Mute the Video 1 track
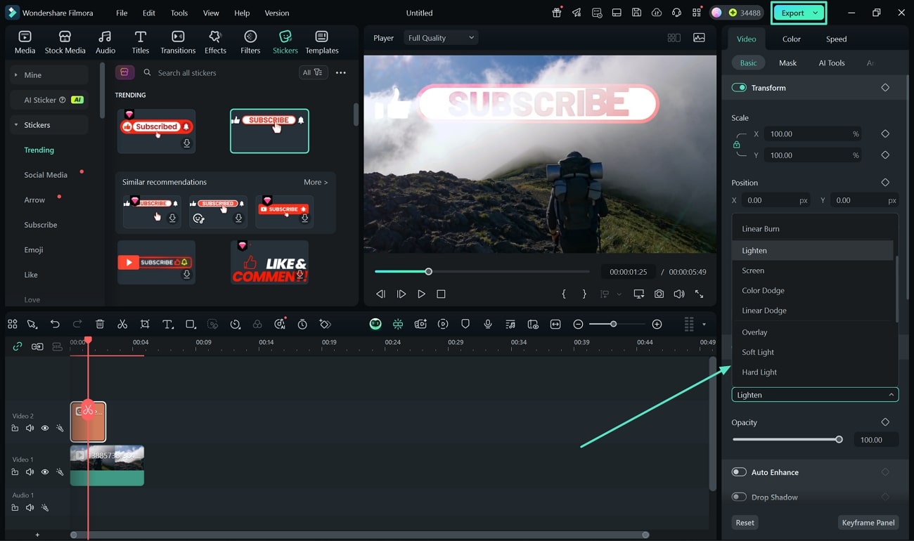This screenshot has height=541, width=914. (30, 471)
